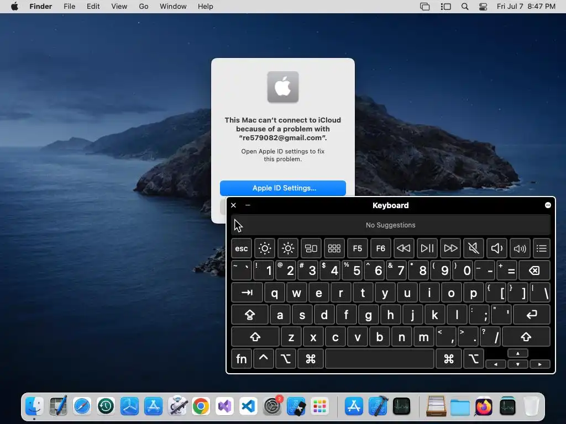Tap the return key
The image size is (566, 424).
pyautogui.click(x=531, y=315)
